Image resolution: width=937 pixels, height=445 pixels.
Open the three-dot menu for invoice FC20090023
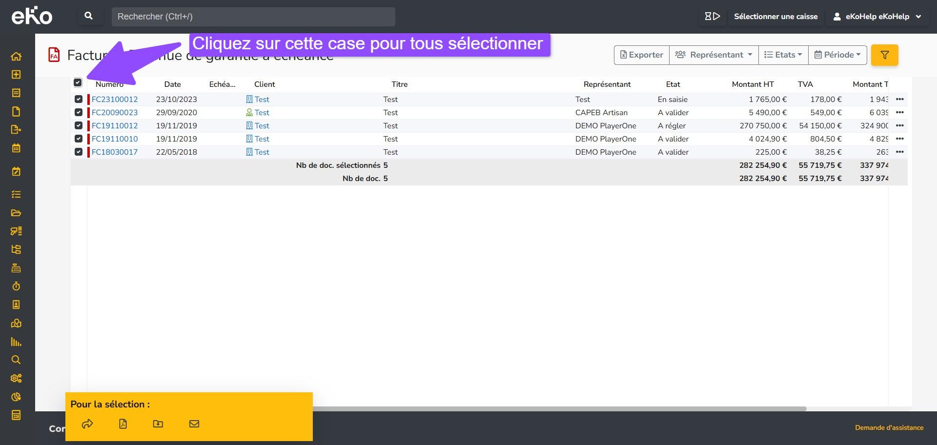click(x=900, y=112)
